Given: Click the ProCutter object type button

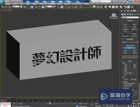Looking at the screenshot, I should coord(134,36).
